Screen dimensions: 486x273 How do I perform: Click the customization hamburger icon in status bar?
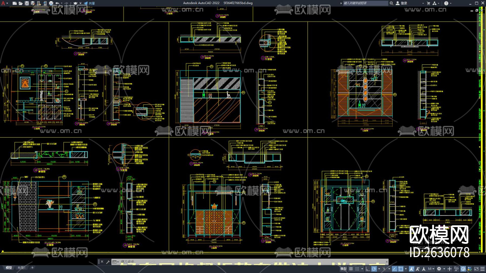click(x=482, y=269)
